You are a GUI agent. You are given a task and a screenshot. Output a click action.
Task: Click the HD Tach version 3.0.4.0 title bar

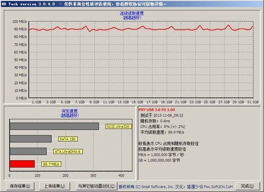pyautogui.click(x=132, y=4)
